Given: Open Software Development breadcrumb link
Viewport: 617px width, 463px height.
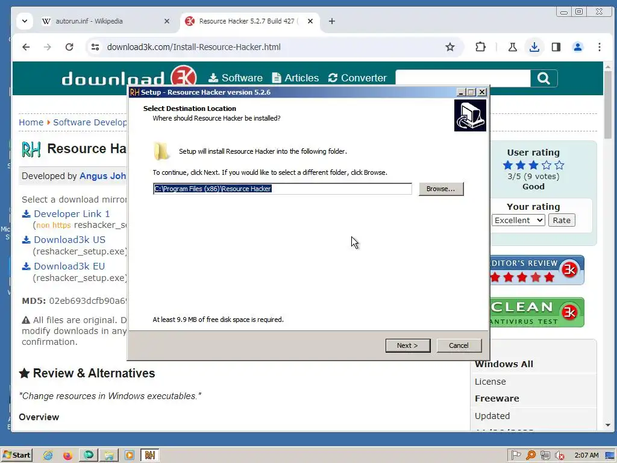Looking at the screenshot, I should 90,122.
